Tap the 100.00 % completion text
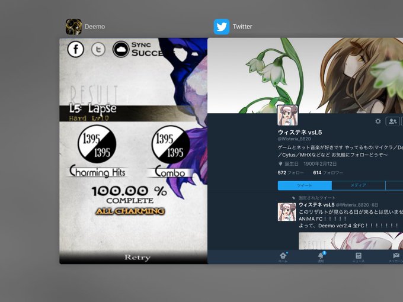403x302 pixels. (x=129, y=191)
